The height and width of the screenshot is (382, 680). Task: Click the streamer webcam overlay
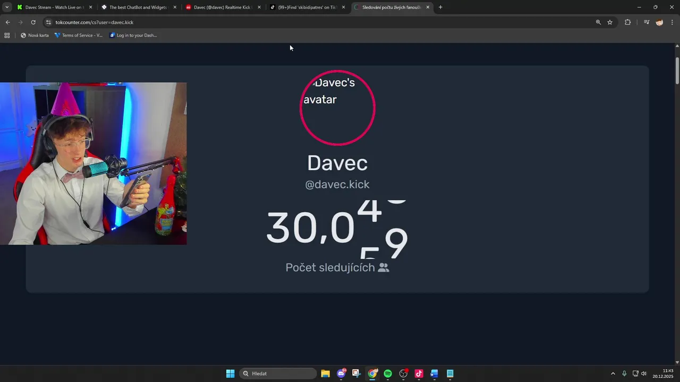click(93, 163)
